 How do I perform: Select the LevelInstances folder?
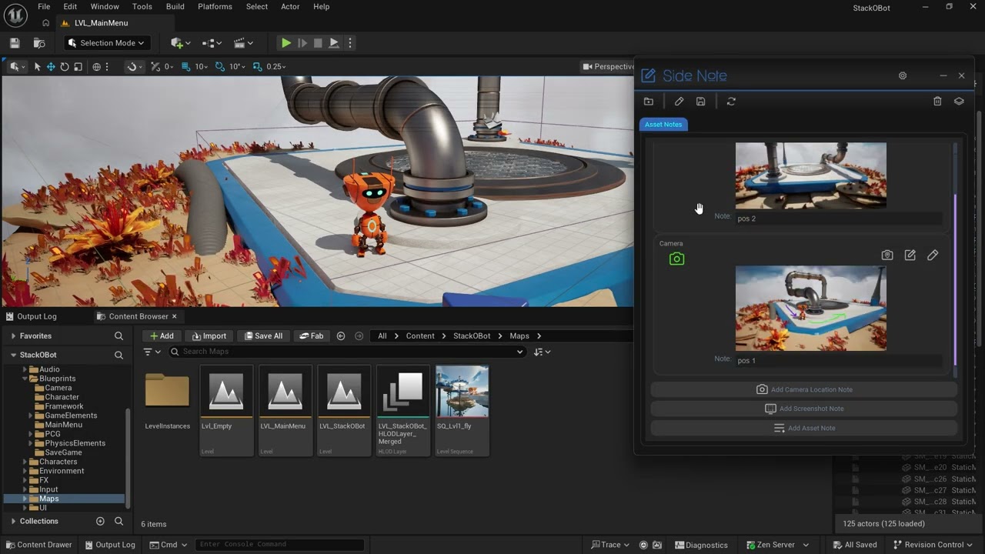coord(167,400)
